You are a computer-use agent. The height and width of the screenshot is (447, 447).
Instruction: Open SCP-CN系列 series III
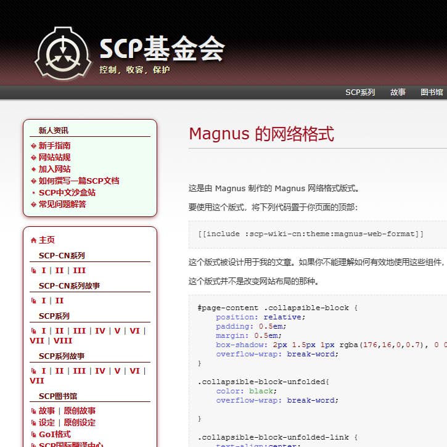(80, 270)
